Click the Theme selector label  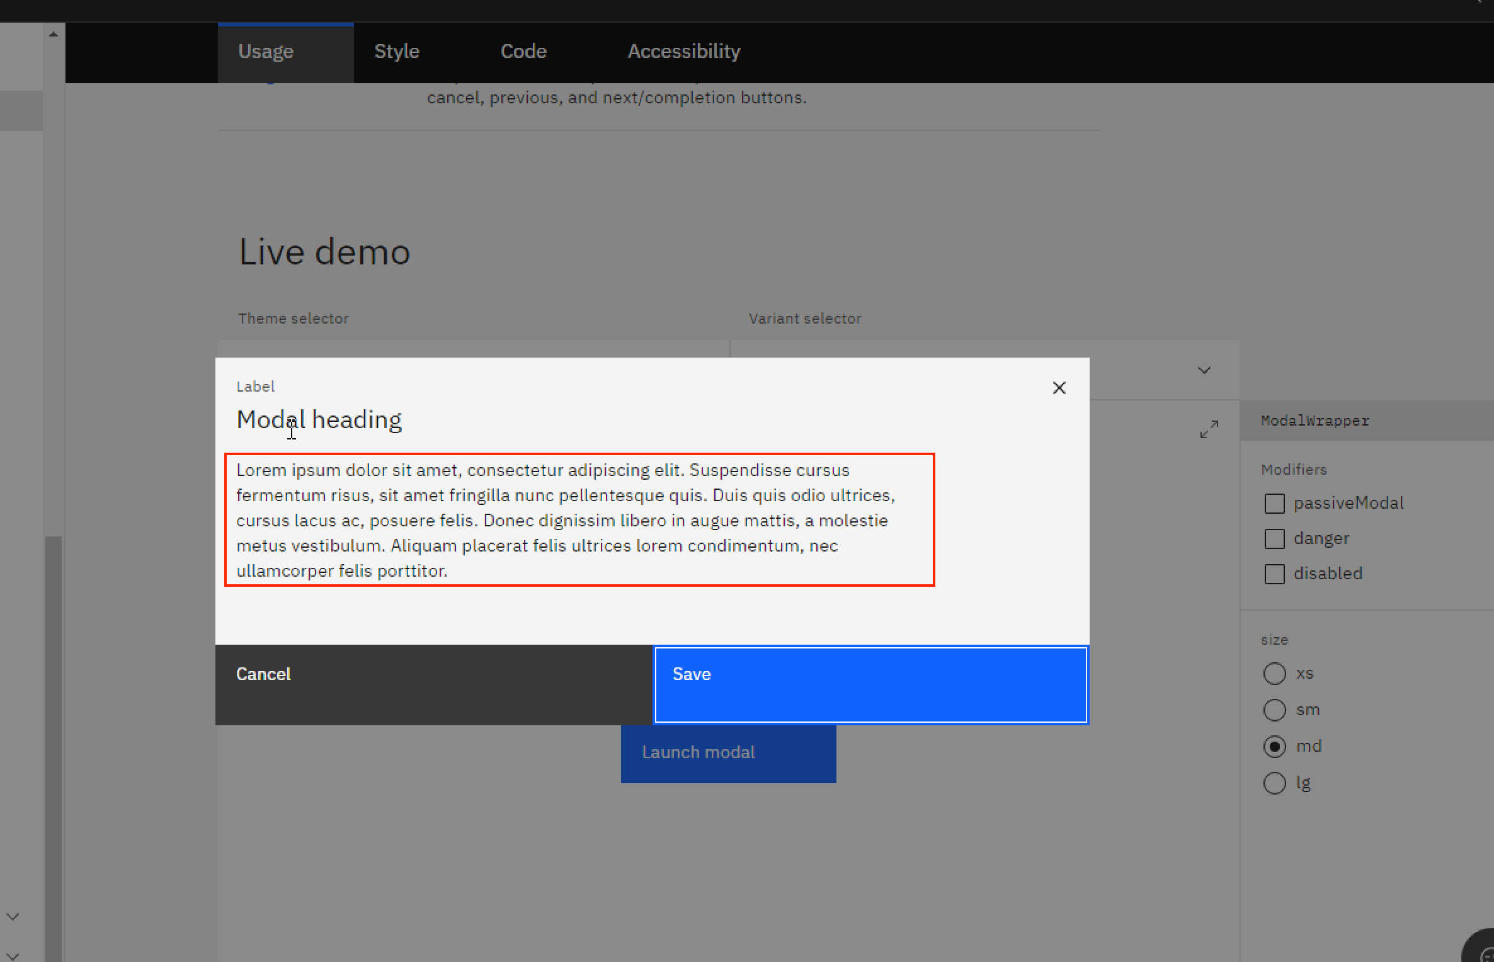point(294,319)
